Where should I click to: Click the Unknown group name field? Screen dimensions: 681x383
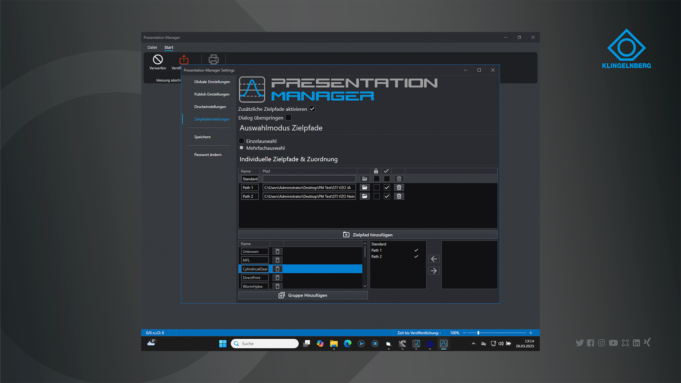(x=255, y=251)
